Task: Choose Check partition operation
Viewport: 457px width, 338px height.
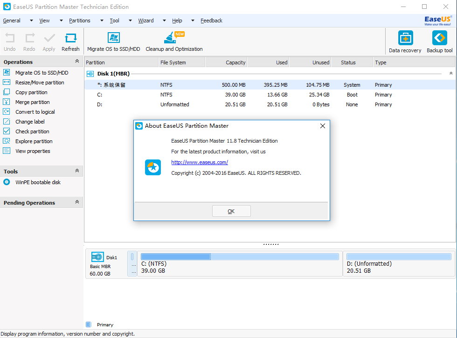Action: (x=32, y=131)
